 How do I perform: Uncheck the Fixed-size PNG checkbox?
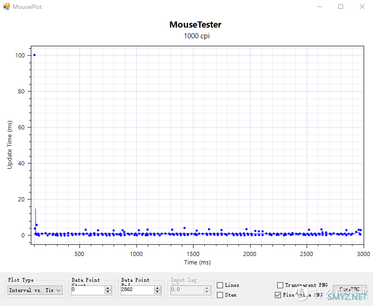[278, 295]
